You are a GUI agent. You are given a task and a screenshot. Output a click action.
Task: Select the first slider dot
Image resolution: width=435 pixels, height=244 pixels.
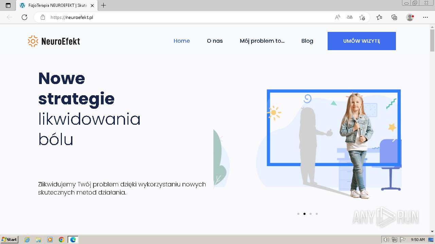(298, 214)
